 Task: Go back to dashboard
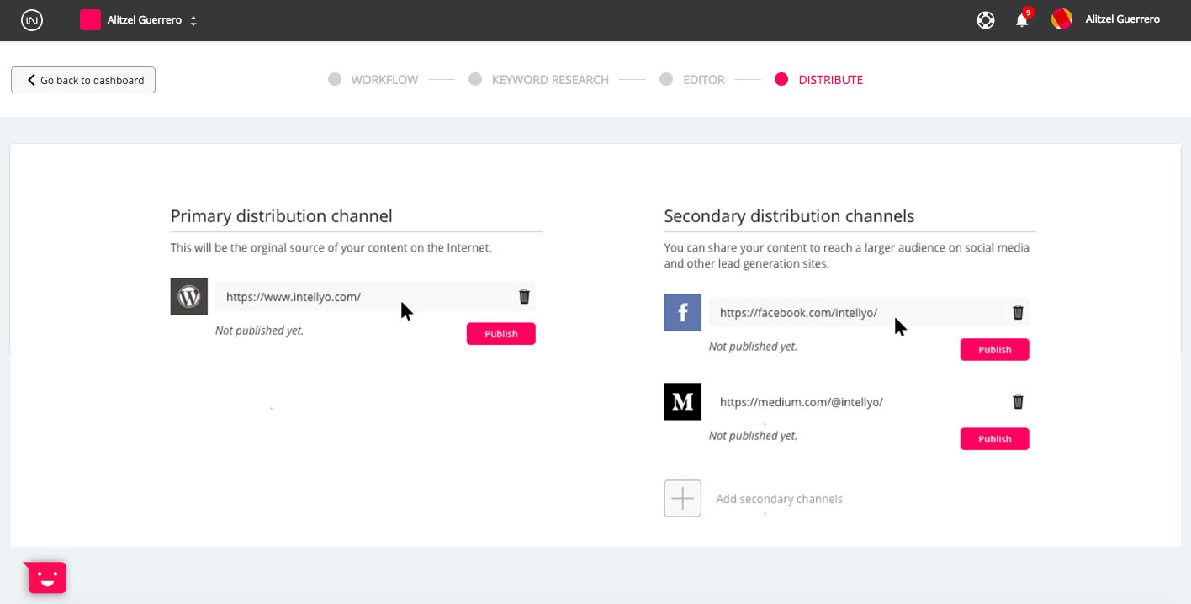point(83,80)
